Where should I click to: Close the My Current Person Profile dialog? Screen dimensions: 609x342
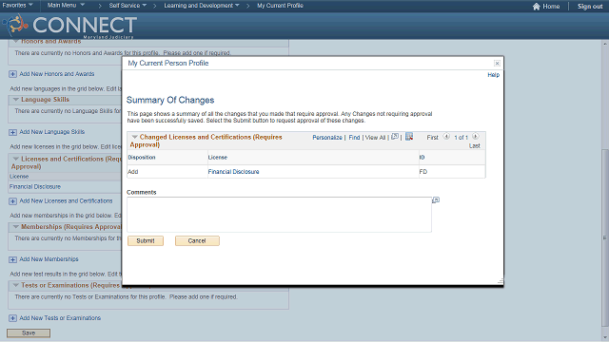[x=497, y=64]
